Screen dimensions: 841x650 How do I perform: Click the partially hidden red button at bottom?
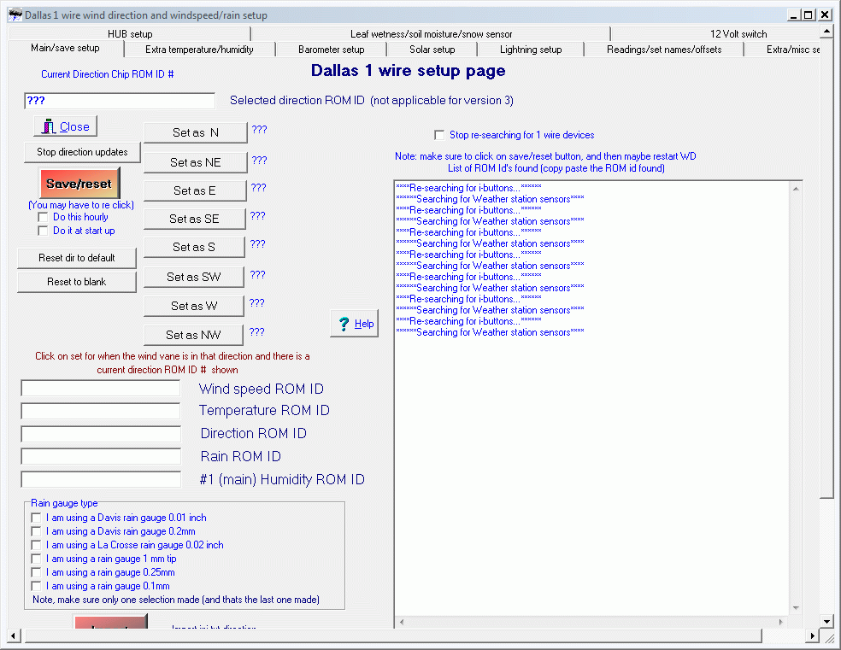(x=110, y=622)
